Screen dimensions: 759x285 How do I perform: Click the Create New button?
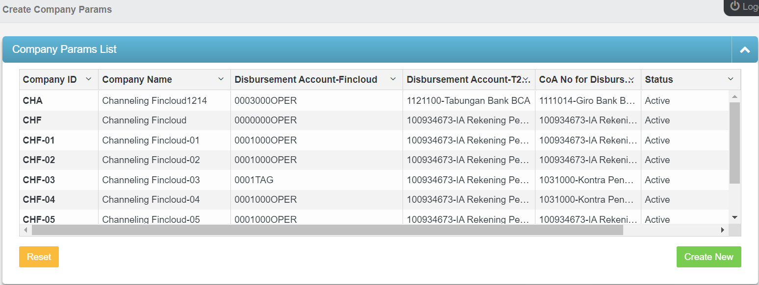(x=708, y=257)
